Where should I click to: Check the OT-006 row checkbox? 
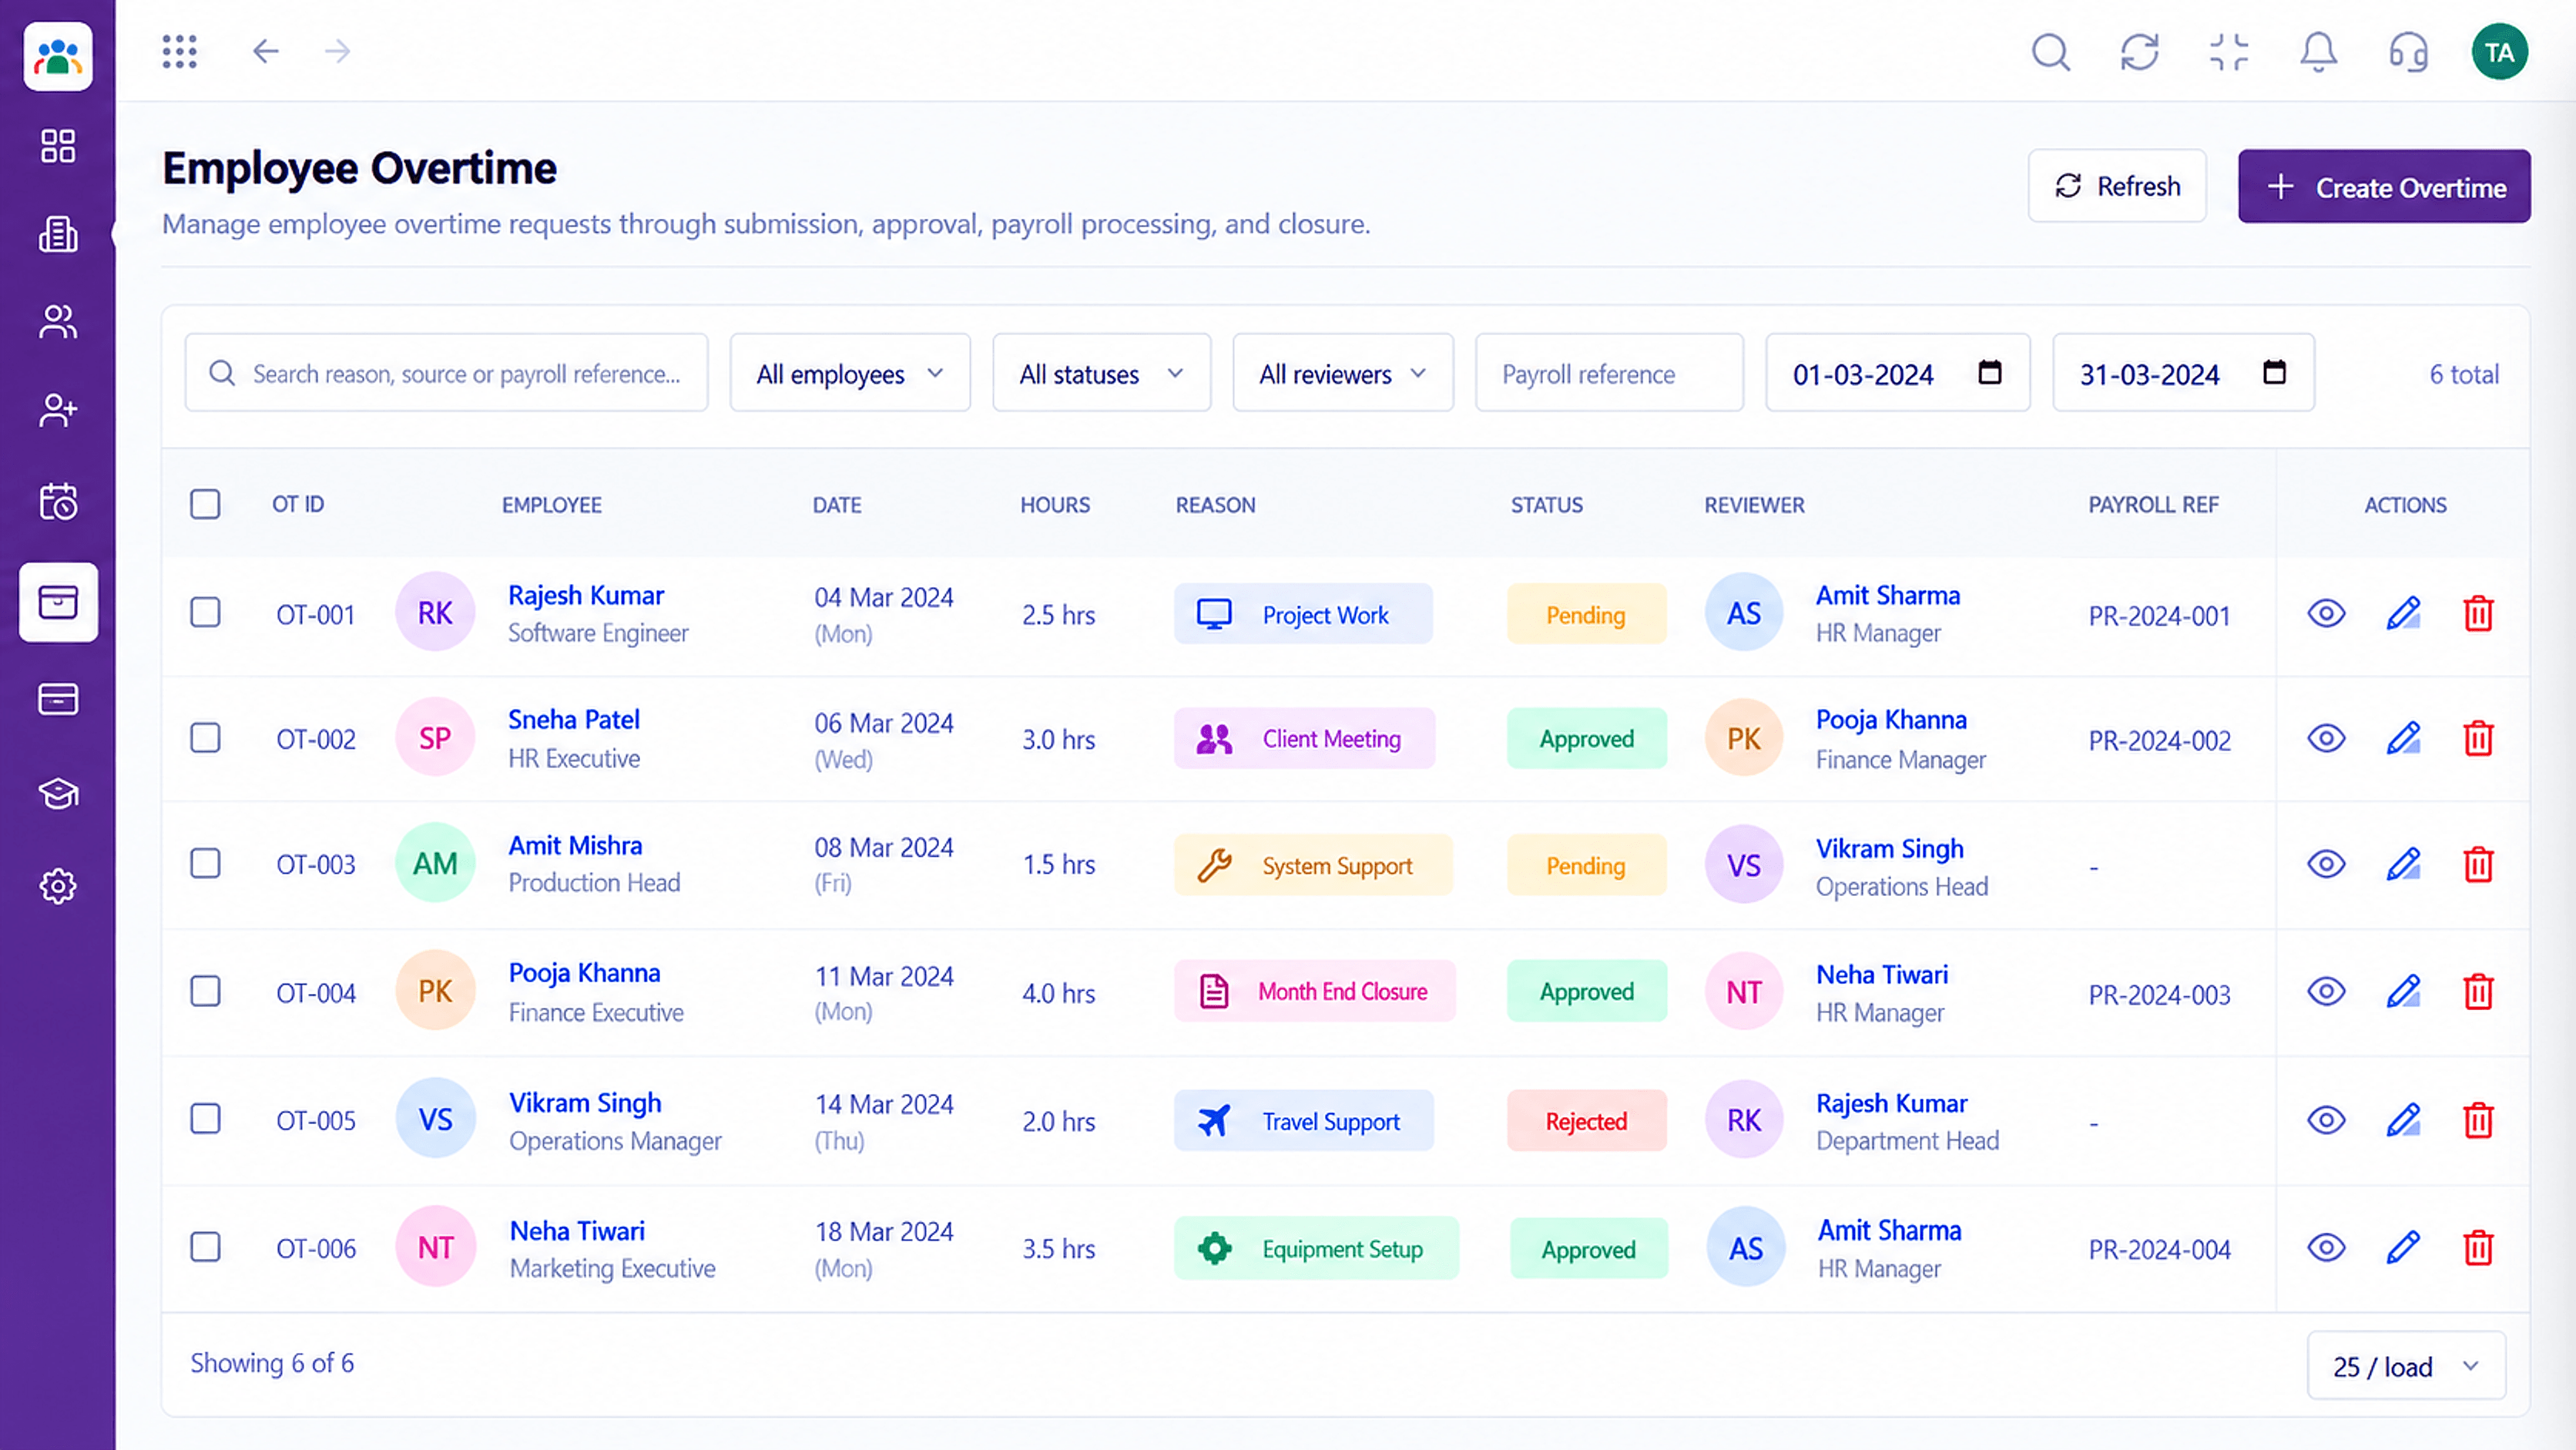coord(205,1247)
